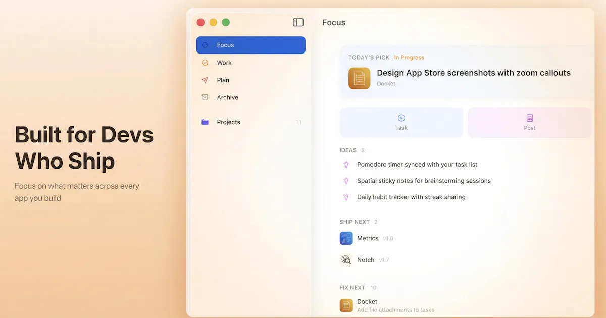
Task: Click the Projects count 11
Action: [298, 122]
